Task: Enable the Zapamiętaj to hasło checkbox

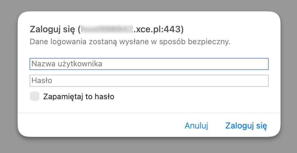Action: tap(35, 97)
